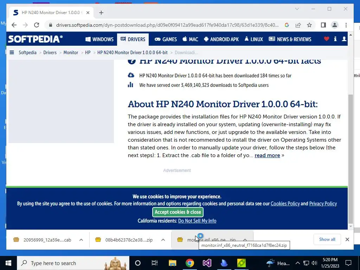Open the notification center icon

click(348, 263)
